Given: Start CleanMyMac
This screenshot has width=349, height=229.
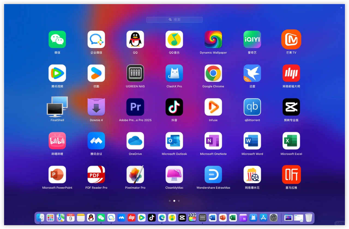Looking at the screenshot, I should [x=174, y=175].
